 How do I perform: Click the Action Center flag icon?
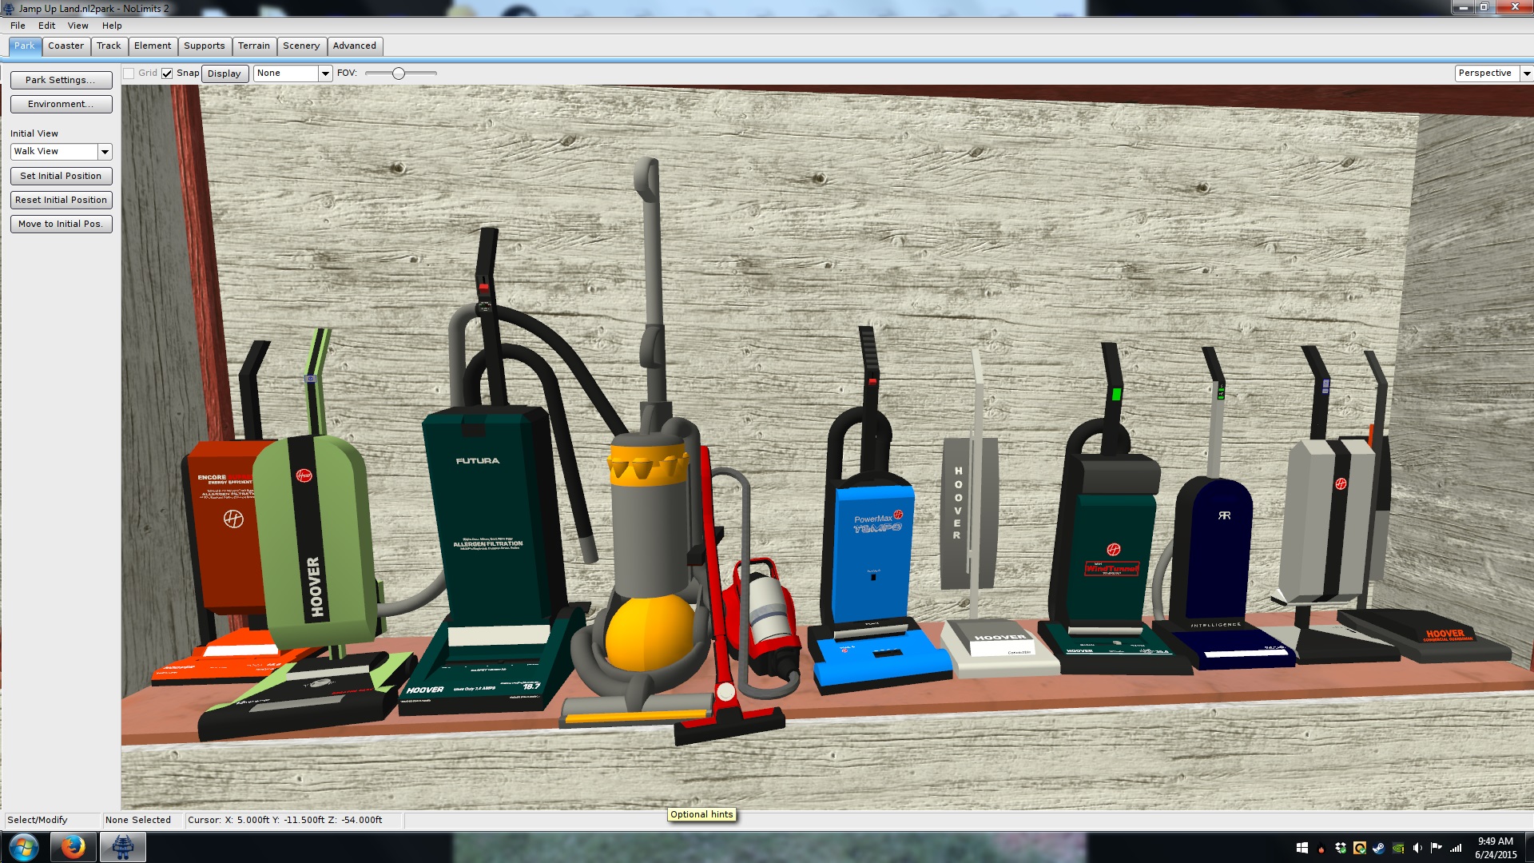click(1437, 848)
